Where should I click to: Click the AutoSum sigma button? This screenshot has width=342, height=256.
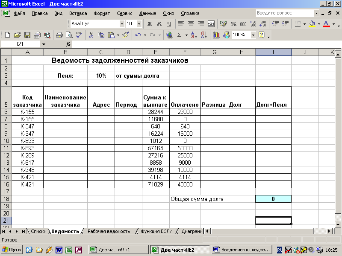pos(179,35)
